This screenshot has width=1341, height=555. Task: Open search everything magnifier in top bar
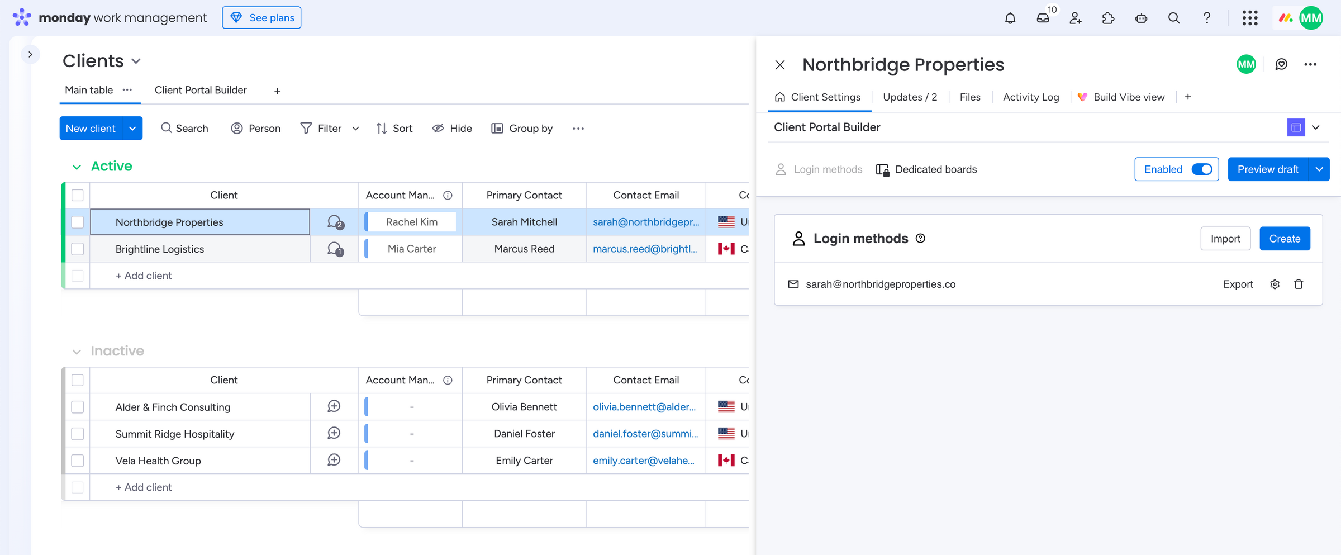[x=1174, y=18]
